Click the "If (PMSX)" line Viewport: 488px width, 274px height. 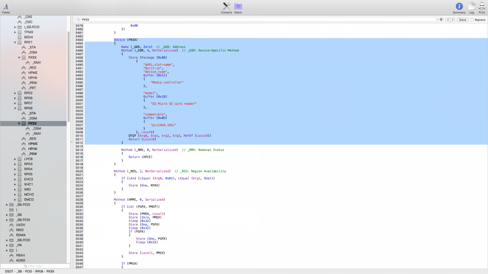[x=129, y=263]
